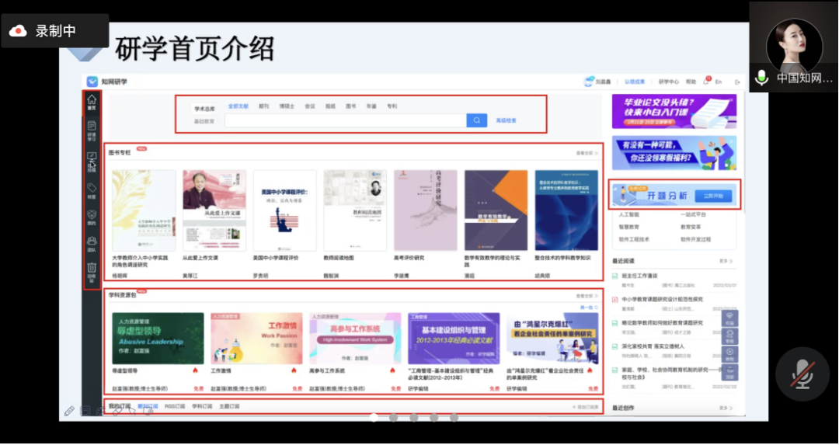Select the RSS订阅 subscription tab
The image size is (839, 445).
pyautogui.click(x=175, y=406)
